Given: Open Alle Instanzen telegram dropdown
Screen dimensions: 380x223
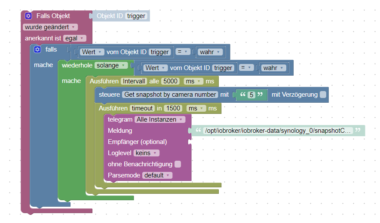Looking at the screenshot, I should point(160,119).
